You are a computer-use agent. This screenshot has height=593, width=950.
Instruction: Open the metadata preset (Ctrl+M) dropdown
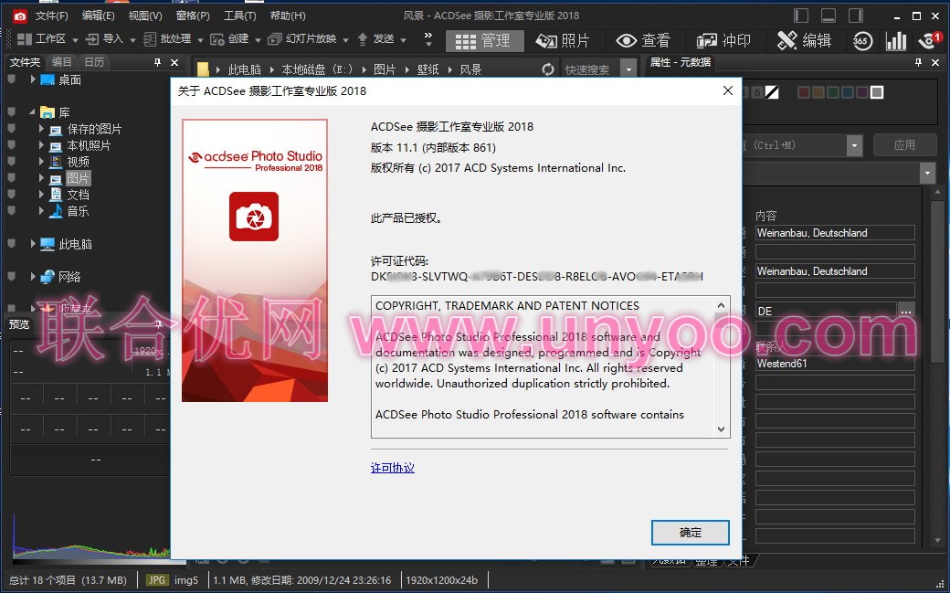point(854,145)
